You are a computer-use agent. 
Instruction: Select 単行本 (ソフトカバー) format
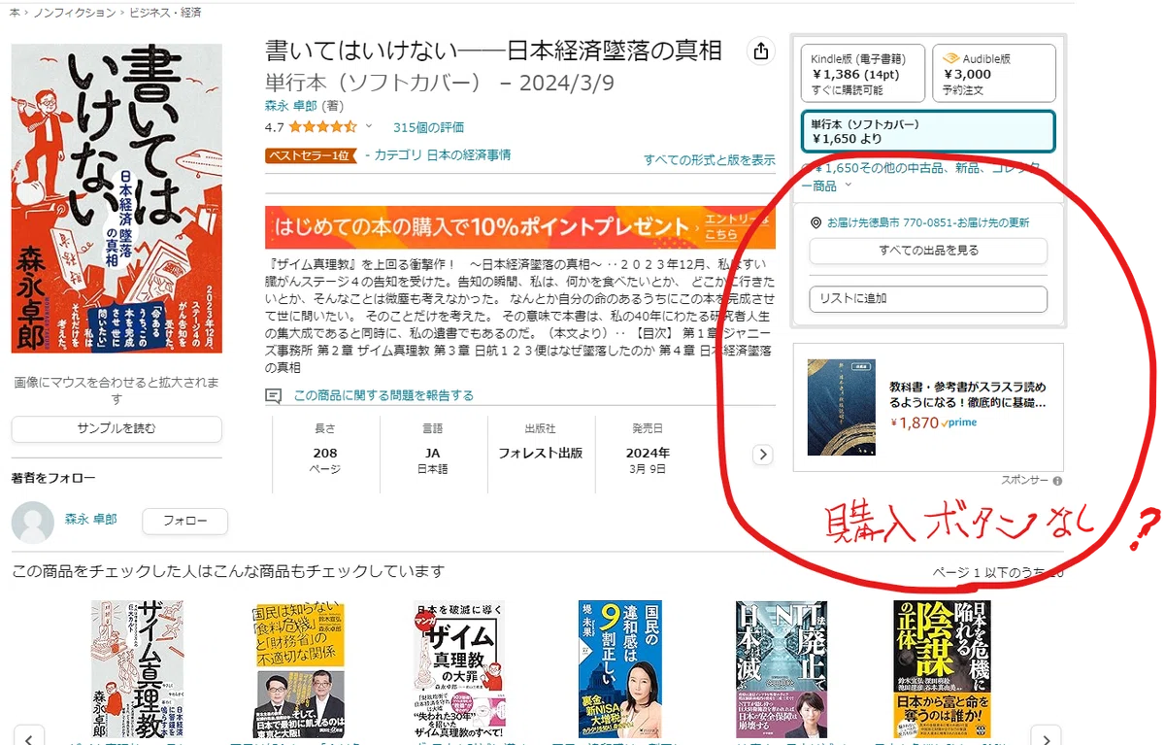pos(928,131)
